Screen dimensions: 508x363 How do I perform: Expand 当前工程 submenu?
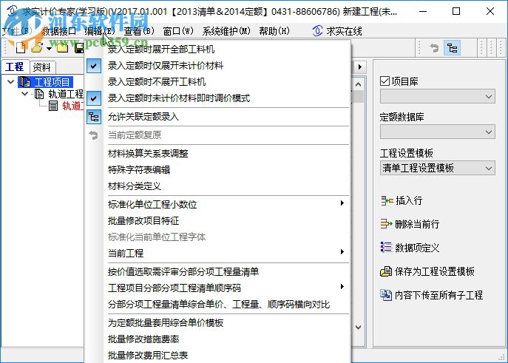342,252
